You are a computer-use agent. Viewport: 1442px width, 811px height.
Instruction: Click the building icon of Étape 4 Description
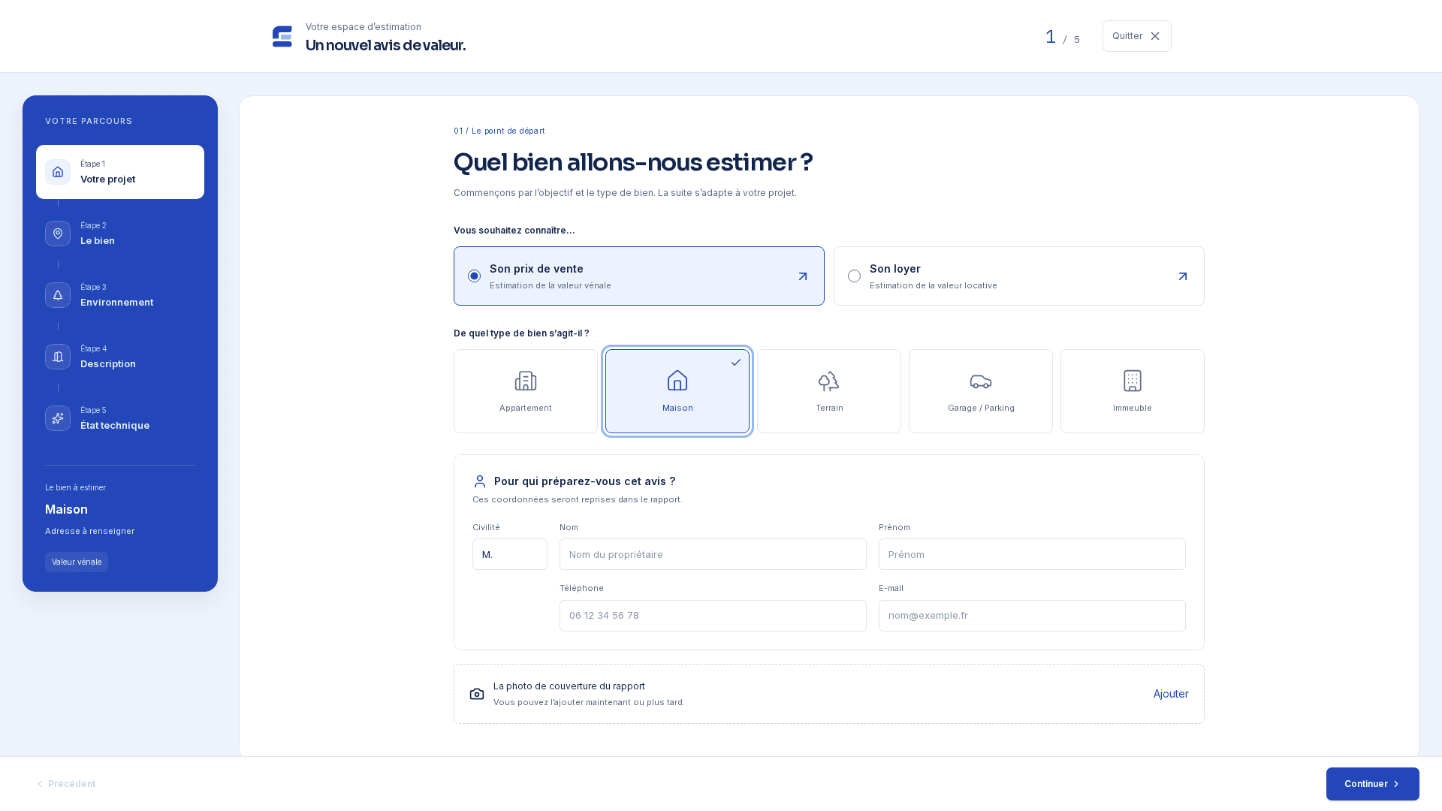click(58, 357)
